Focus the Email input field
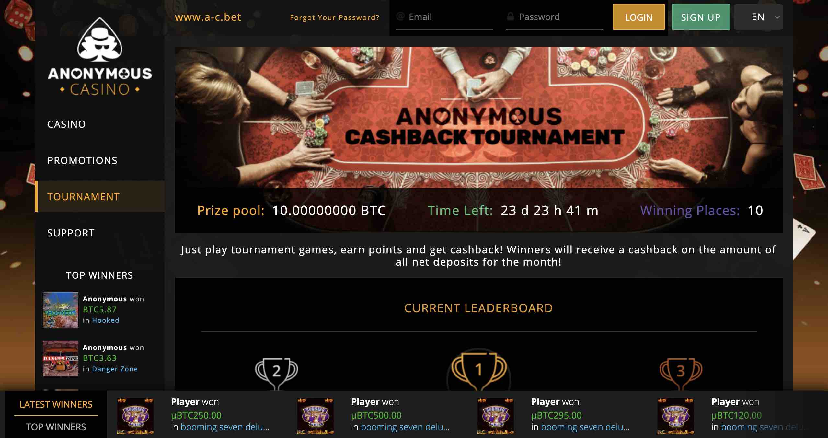Viewport: 828px width, 438px height. (x=444, y=17)
